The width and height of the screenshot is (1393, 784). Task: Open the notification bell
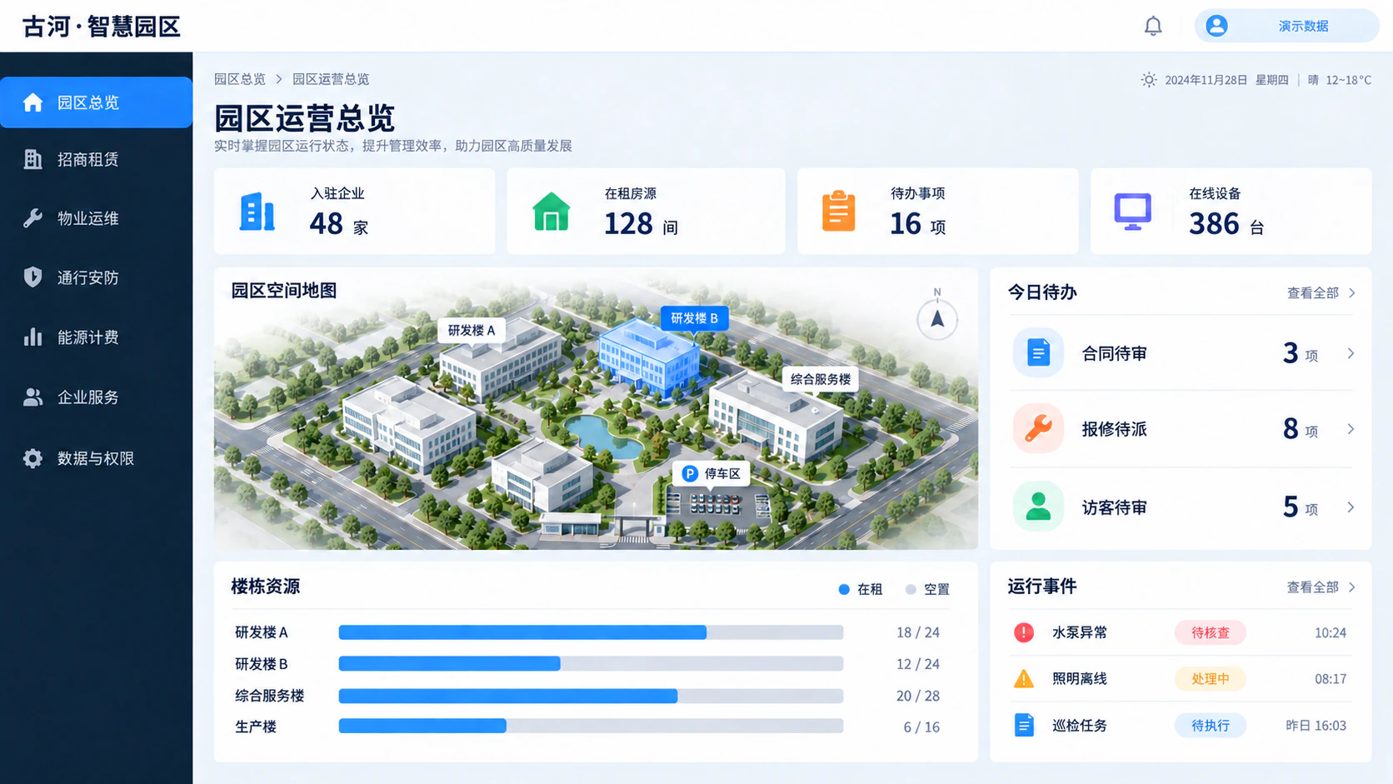click(x=1153, y=27)
